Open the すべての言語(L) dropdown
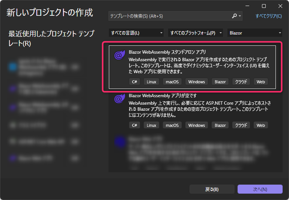Image resolution: width=289 pixels, height=200 pixels. (x=136, y=33)
